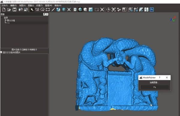Pick the rectangular marquee selection tool
This screenshot has width=180, height=116.
pos(48,10)
